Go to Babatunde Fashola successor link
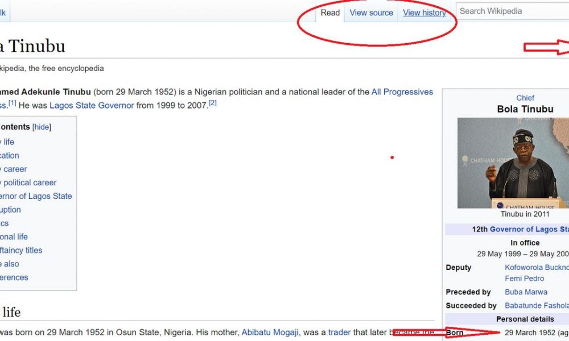 point(536,306)
